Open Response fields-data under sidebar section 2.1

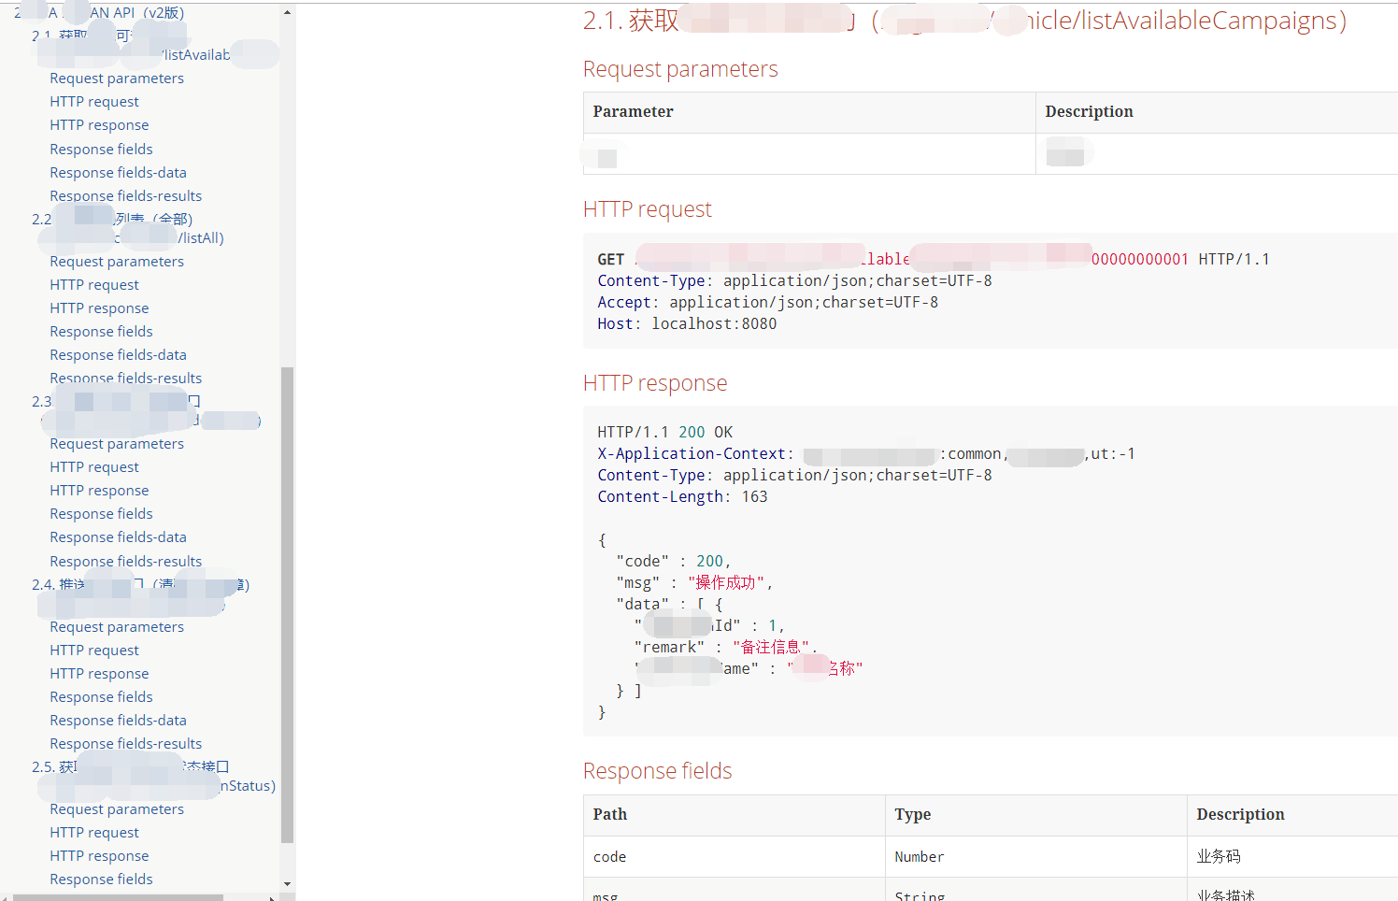pyautogui.click(x=118, y=173)
